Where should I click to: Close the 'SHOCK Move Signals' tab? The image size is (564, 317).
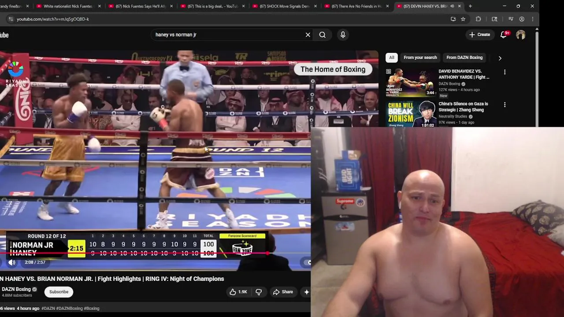coord(315,6)
